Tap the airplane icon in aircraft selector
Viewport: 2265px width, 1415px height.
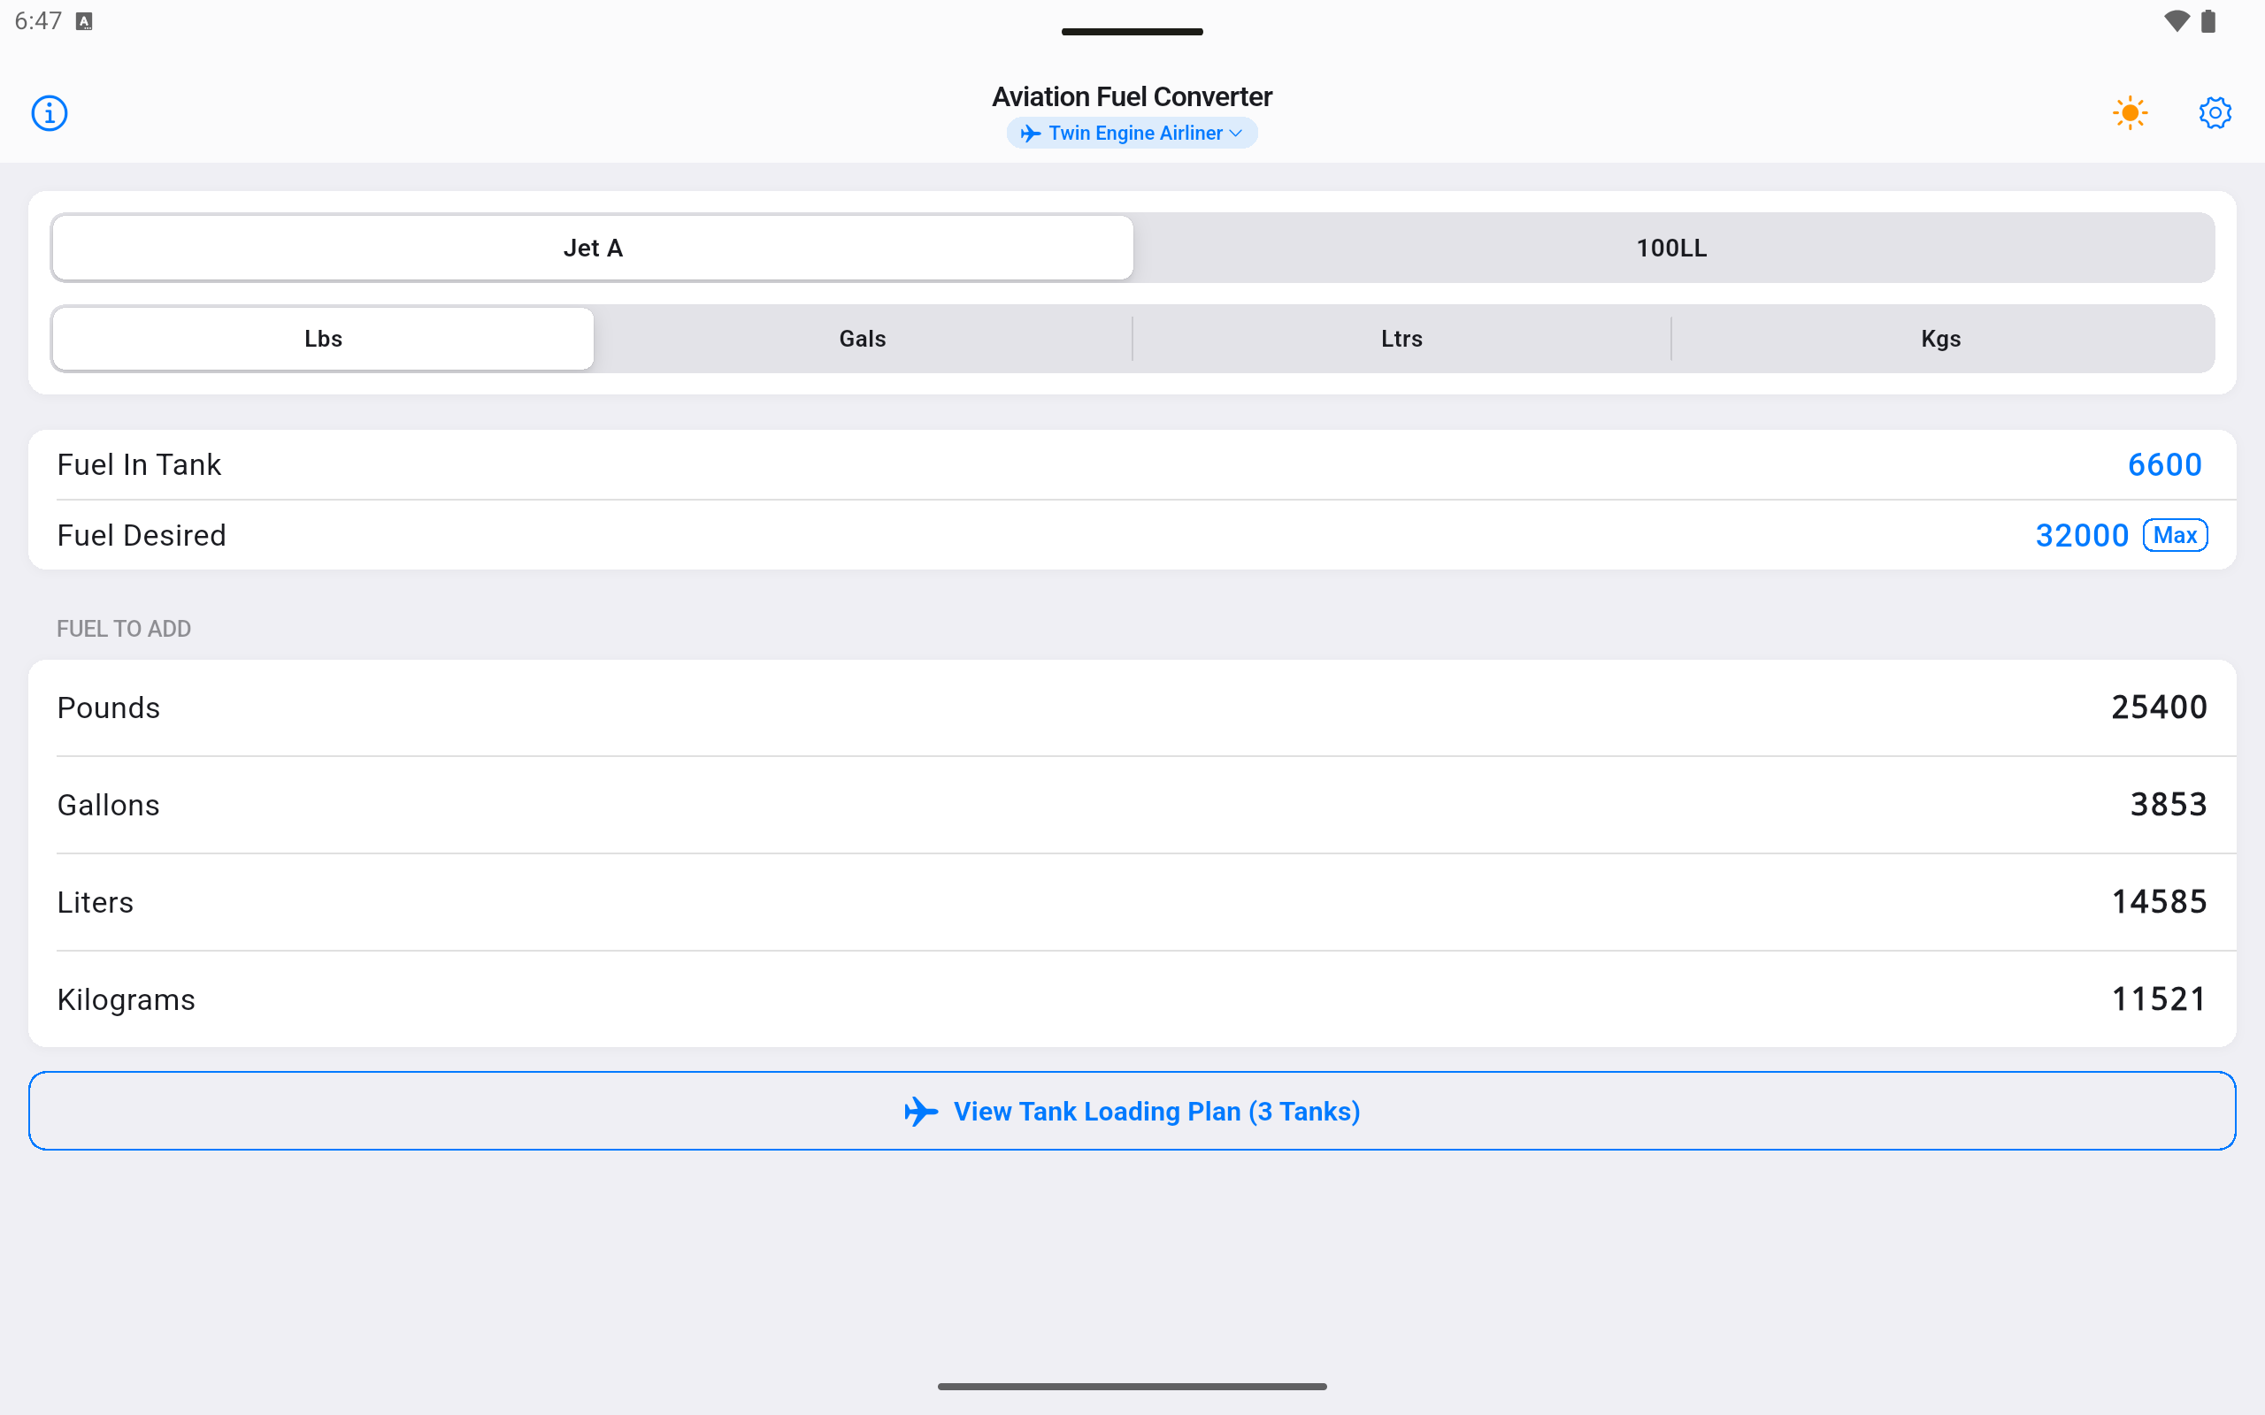click(x=1031, y=134)
